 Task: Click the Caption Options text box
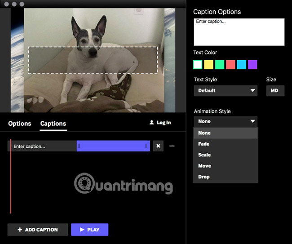click(239, 32)
